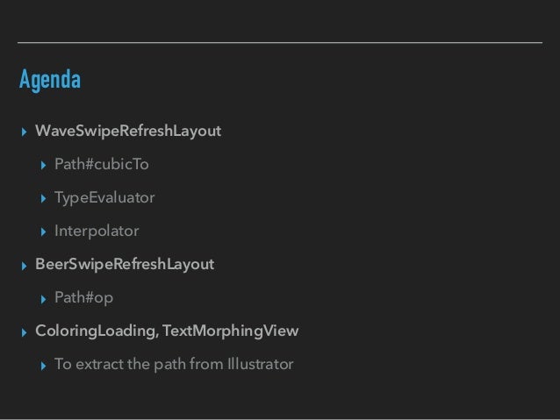Select the Interpolator item

(97, 231)
